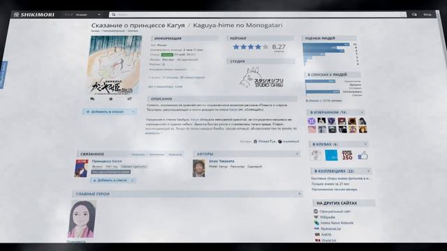The width and height of the screenshot is (447, 251).
Task: Open the Kaguya-hime movie poster image
Action: click(115, 65)
